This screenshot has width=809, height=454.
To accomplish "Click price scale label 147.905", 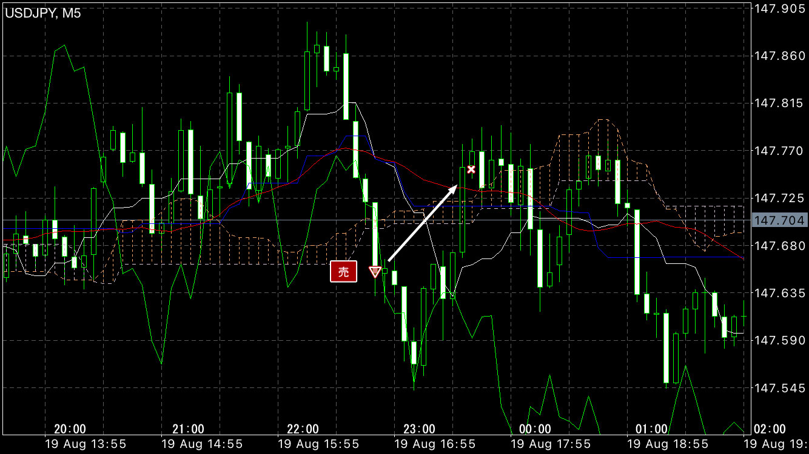I will pos(779,8).
